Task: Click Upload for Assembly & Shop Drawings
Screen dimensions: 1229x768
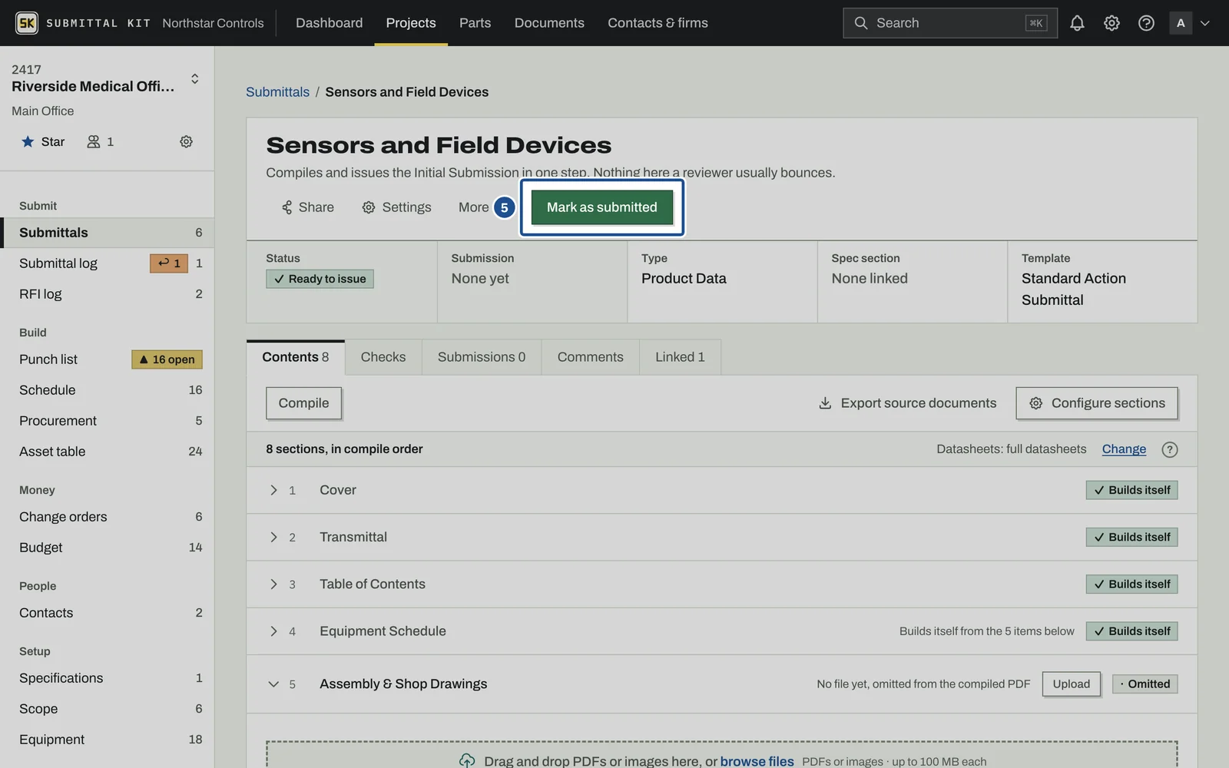Action: point(1072,684)
